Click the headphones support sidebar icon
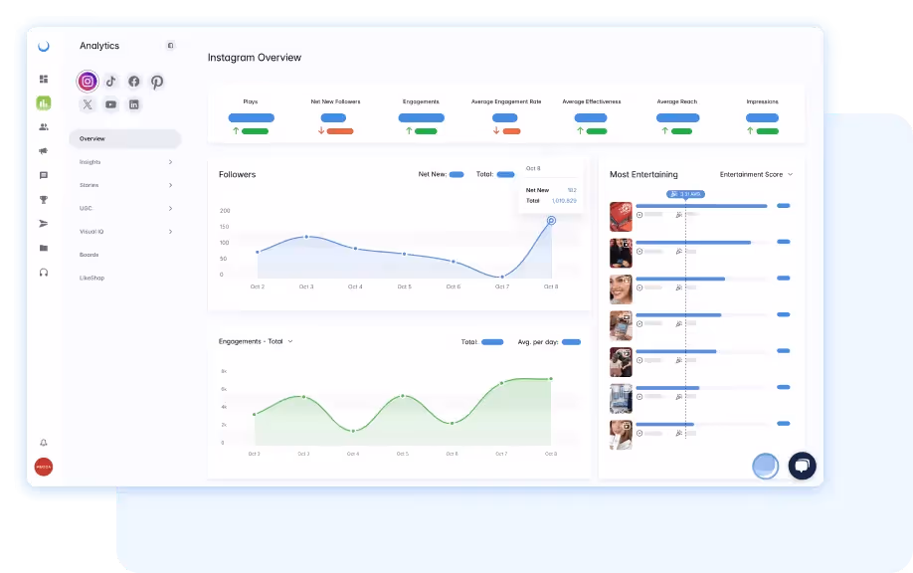Screen dimensions: 913x573 (43, 272)
